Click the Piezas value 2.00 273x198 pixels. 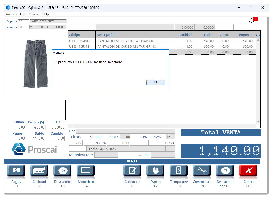(x=76, y=143)
